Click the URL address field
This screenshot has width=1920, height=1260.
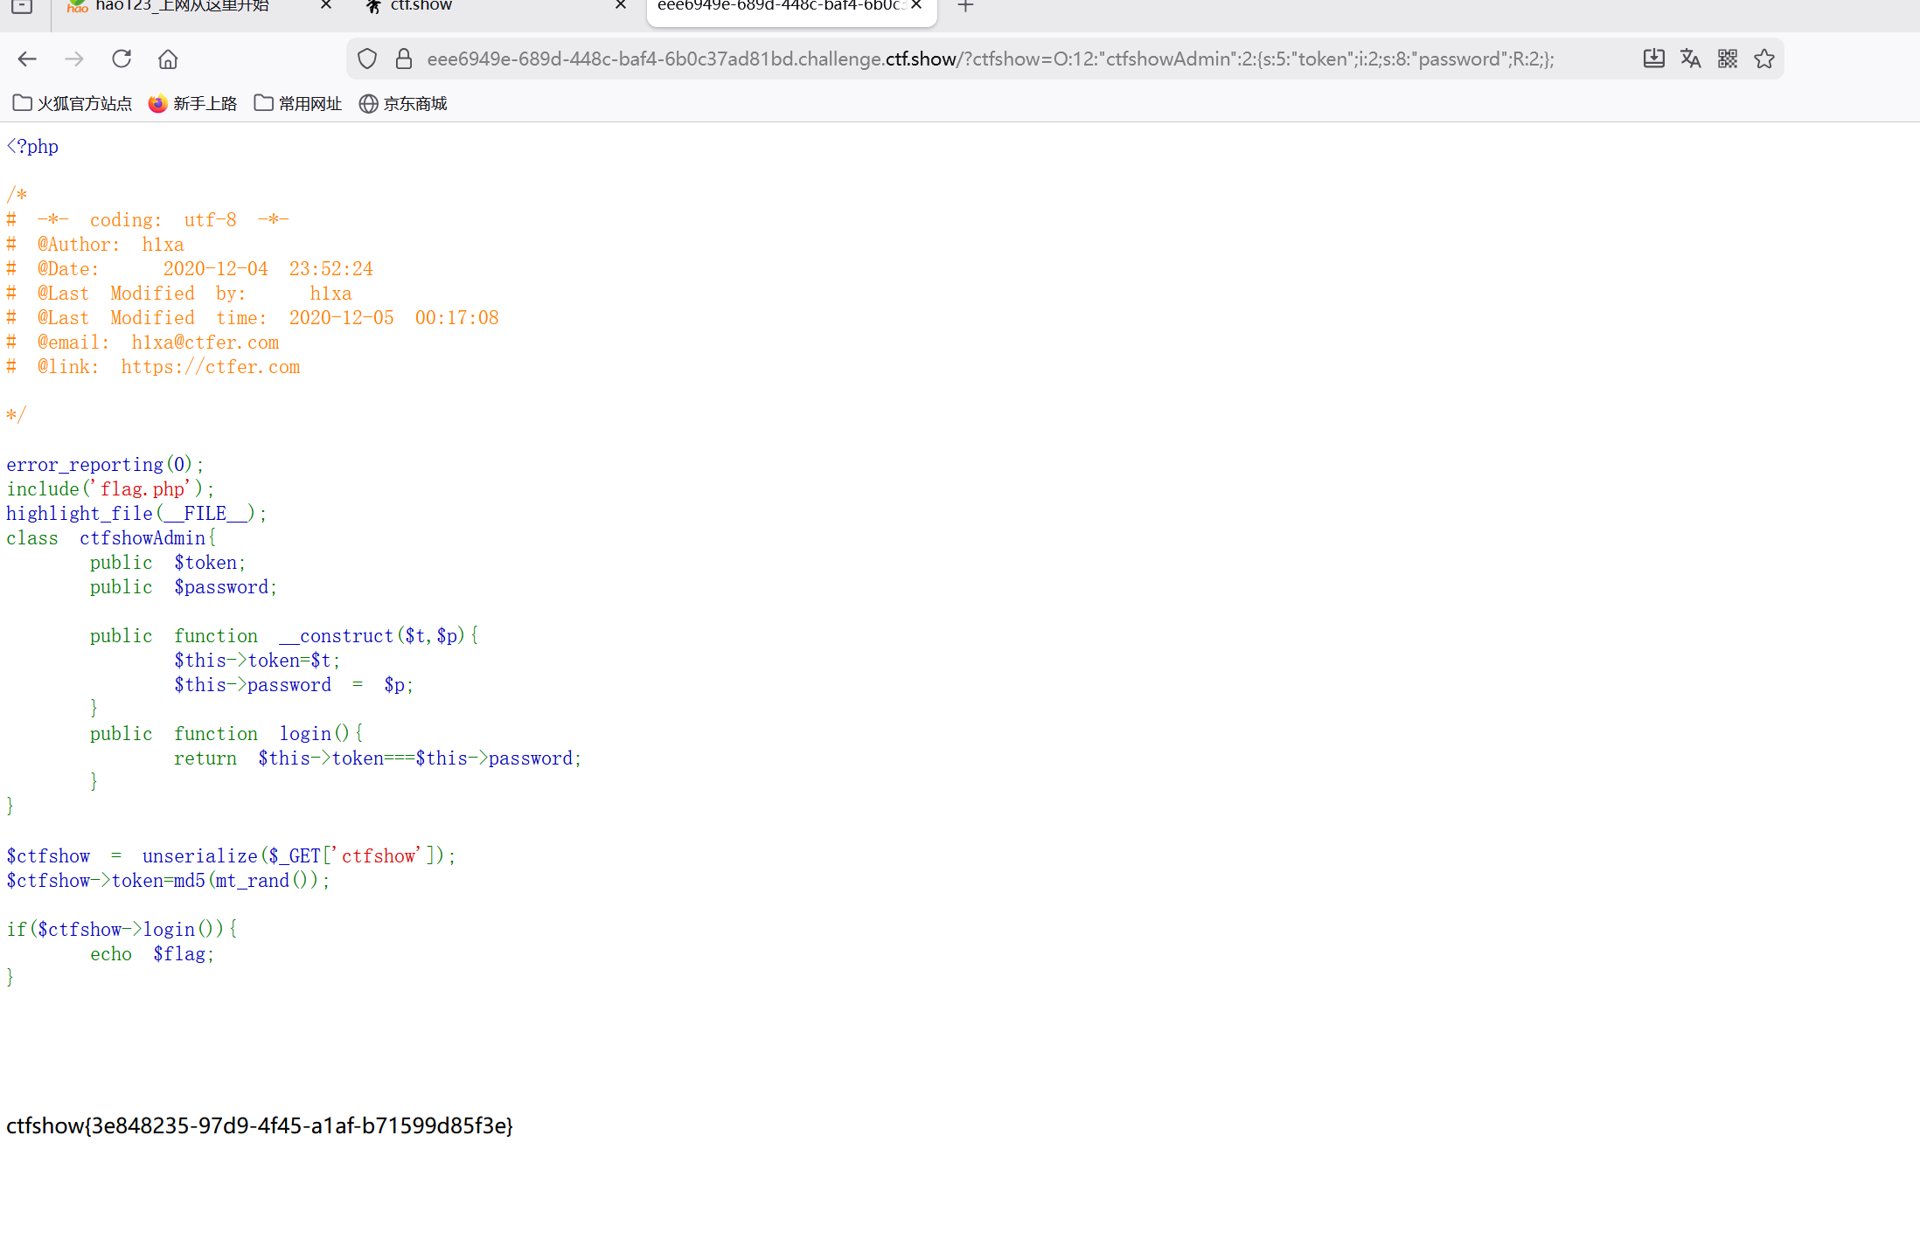pos(988,59)
